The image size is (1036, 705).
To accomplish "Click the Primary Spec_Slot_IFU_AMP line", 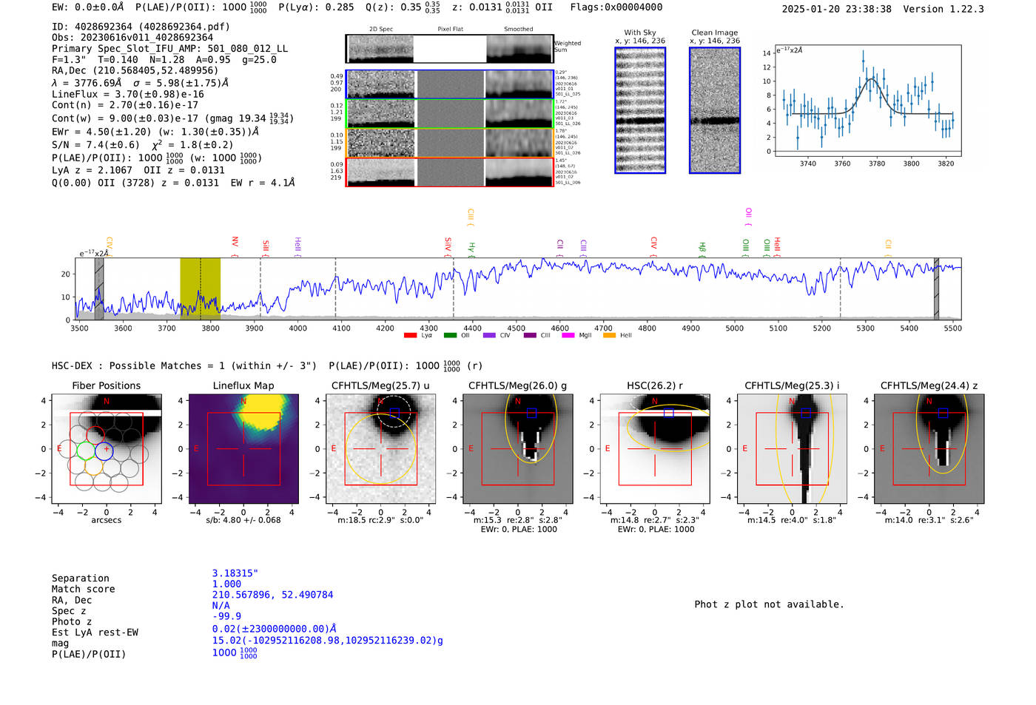I will click(x=170, y=49).
